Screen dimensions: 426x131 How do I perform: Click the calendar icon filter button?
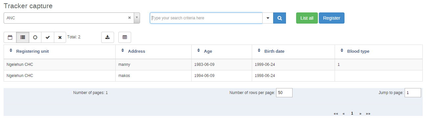10,37
